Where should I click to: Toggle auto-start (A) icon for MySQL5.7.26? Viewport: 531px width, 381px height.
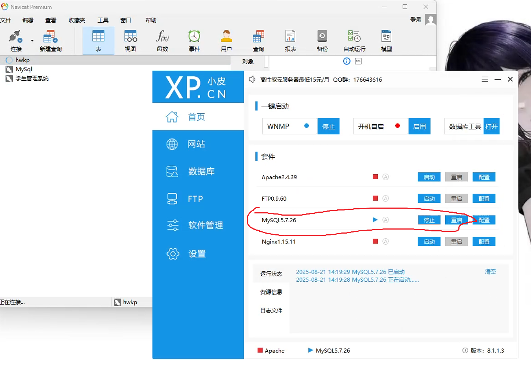(x=385, y=220)
